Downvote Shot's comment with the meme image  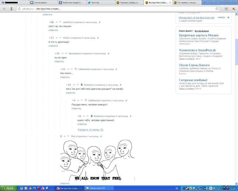[68, 136]
